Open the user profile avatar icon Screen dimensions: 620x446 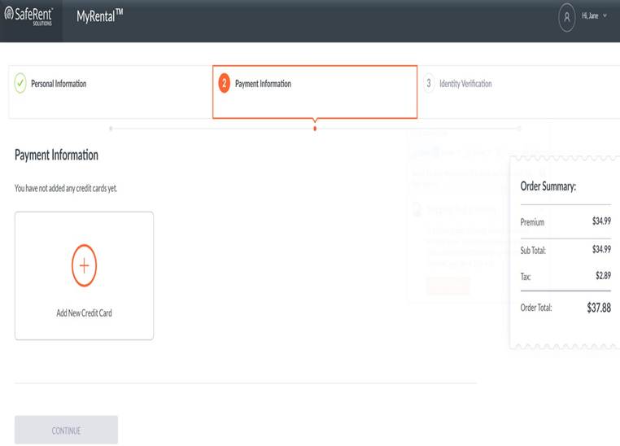point(566,17)
